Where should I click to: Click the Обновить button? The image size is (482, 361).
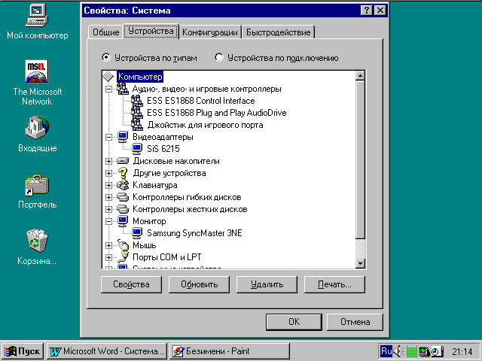point(199,284)
